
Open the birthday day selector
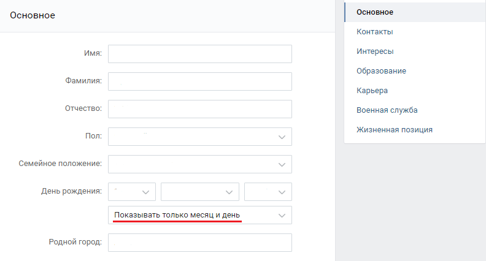click(132, 192)
